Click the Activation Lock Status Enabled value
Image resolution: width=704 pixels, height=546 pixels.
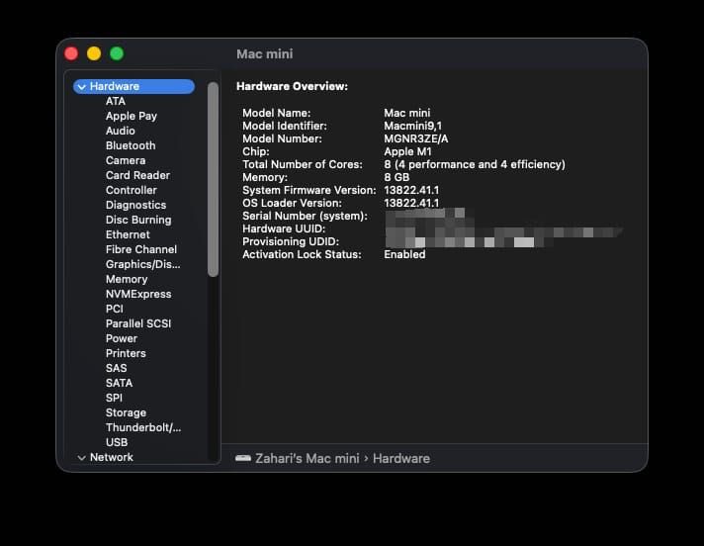click(404, 254)
